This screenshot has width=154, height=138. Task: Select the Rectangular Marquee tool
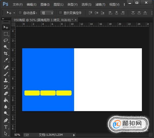[x=6, y=34]
